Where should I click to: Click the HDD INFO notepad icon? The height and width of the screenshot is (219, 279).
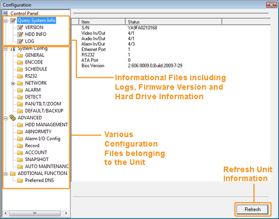(20, 35)
